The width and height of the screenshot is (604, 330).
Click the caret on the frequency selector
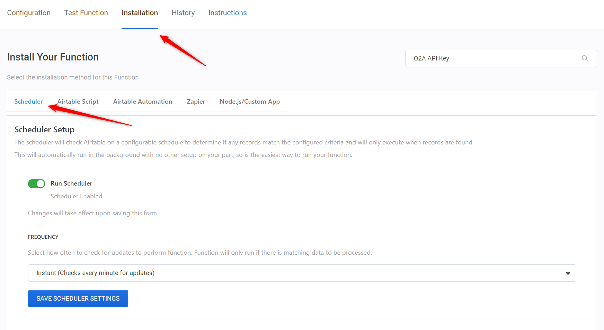click(x=568, y=273)
